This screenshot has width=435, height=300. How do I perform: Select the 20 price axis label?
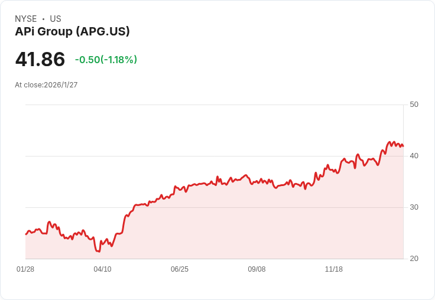tap(414, 259)
